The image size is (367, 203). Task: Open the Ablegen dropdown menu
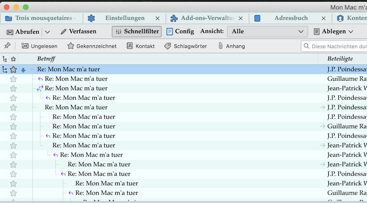334,31
